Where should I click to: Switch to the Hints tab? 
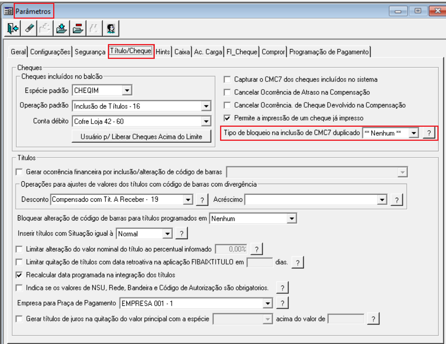pos(163,52)
